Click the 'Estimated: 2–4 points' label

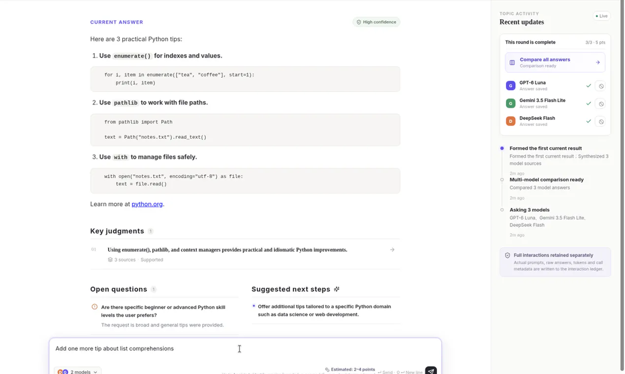point(353,370)
